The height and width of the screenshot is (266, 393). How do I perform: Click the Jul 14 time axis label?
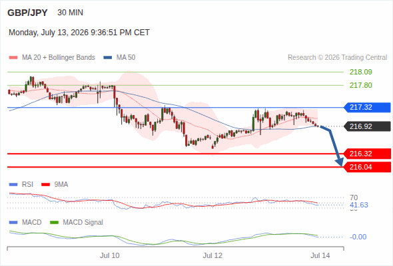[x=320, y=255]
